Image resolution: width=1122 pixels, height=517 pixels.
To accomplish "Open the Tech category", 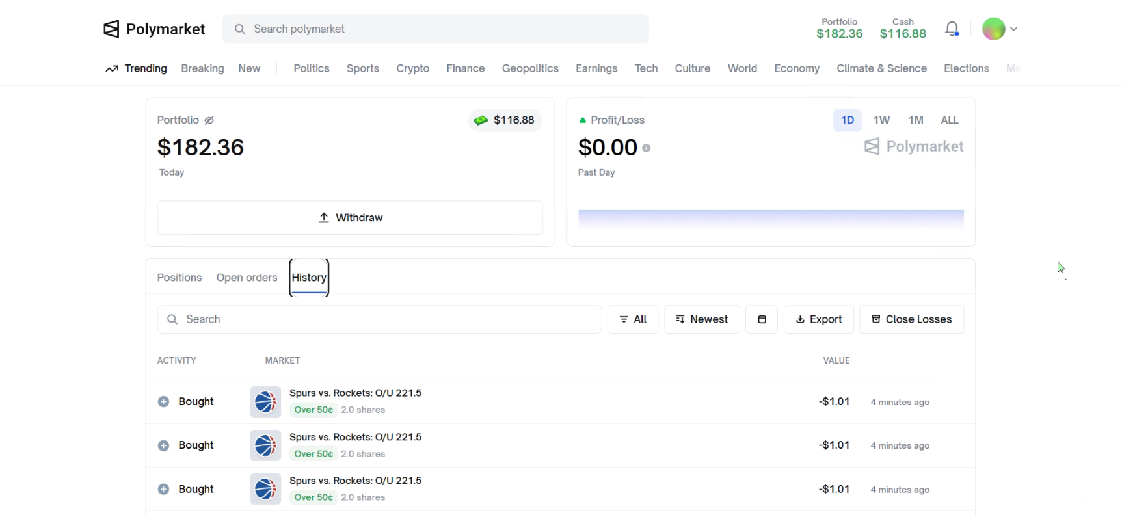I will (647, 68).
